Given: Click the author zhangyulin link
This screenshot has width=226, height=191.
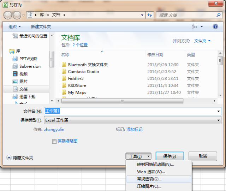Looking at the screenshot, I should 54,130.
